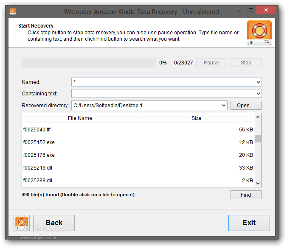Minimize the Kindle Data Recovery window
This screenshot has width=287, height=248.
coord(239,11)
